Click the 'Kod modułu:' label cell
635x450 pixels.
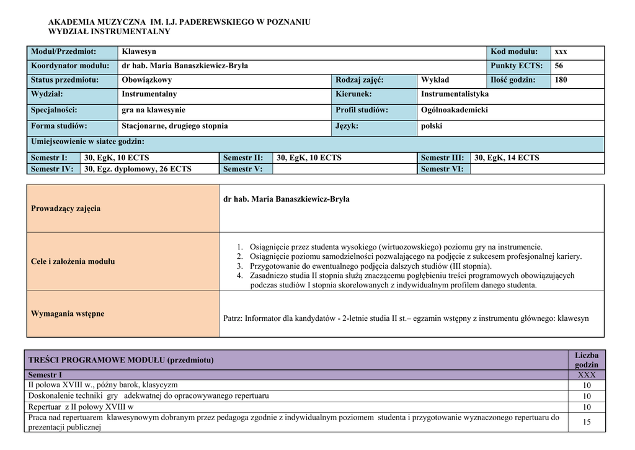[x=513, y=52]
